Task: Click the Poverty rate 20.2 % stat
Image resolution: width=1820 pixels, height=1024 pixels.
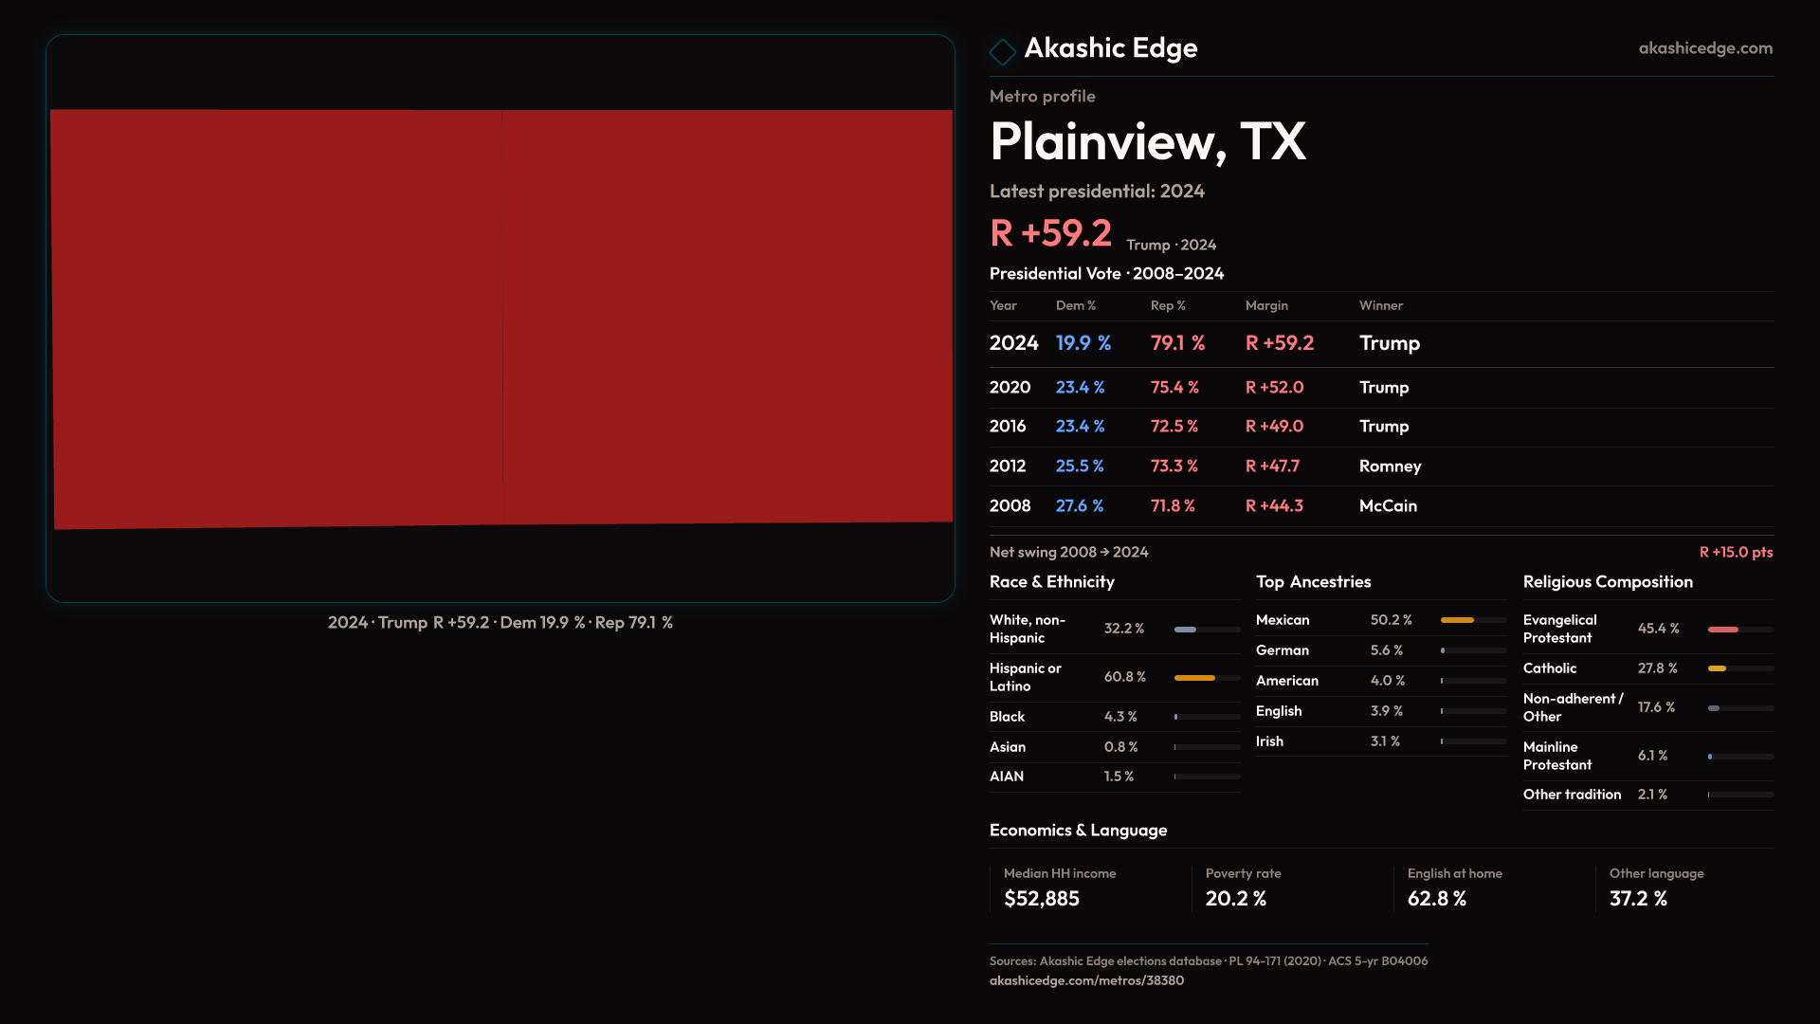Action: [1235, 898]
